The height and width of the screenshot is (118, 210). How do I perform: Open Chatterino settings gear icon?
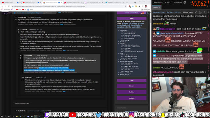[184, 2]
